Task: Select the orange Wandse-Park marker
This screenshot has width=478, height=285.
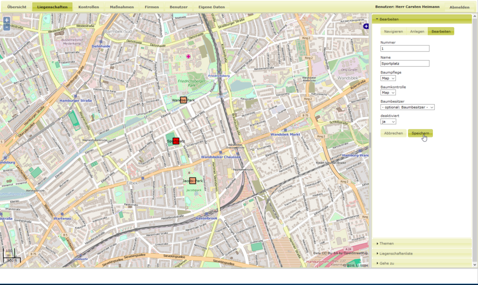Action: click(x=183, y=100)
